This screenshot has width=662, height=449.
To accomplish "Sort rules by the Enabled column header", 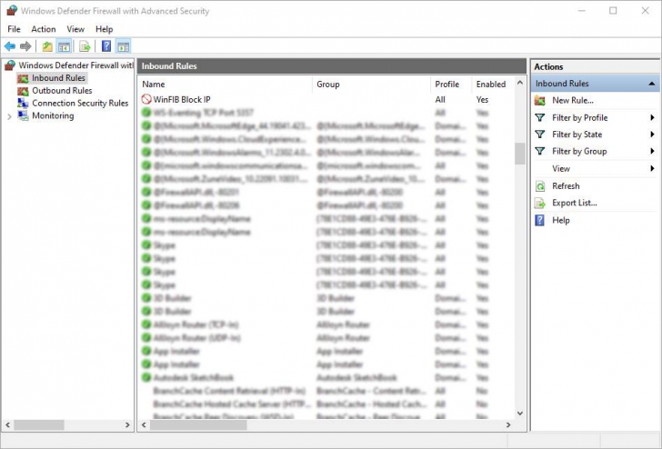I will tap(492, 84).
